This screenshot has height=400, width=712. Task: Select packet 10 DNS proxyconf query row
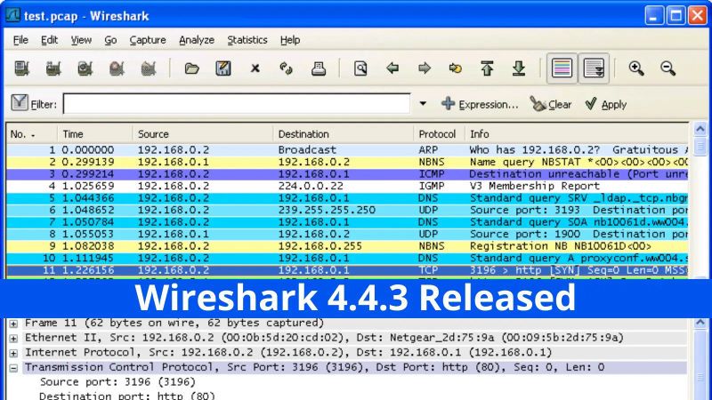(x=347, y=258)
